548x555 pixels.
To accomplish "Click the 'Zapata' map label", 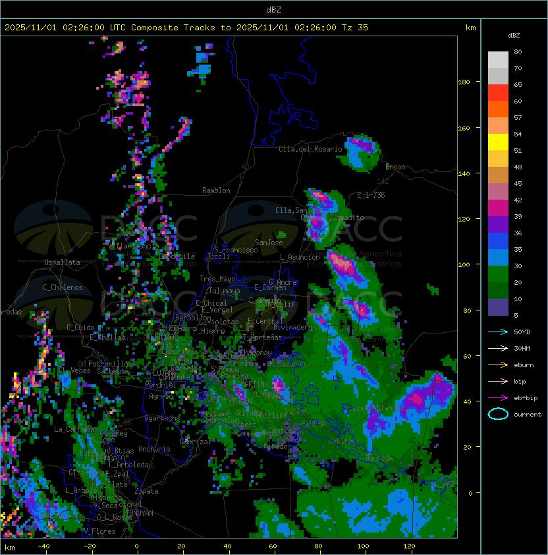I will click(146, 491).
